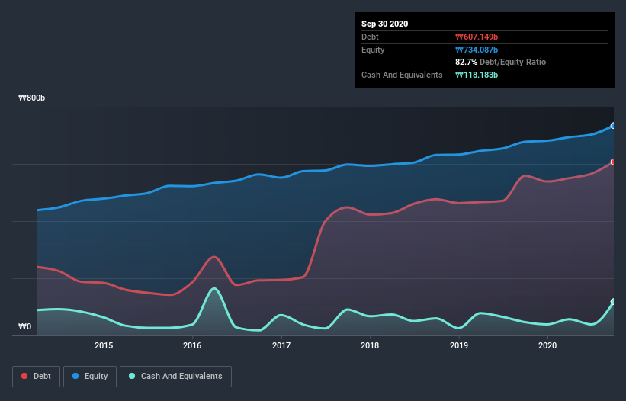The height and width of the screenshot is (401, 626).
Task: Click the Sep 30 2020 tooltip date
Action: click(385, 24)
